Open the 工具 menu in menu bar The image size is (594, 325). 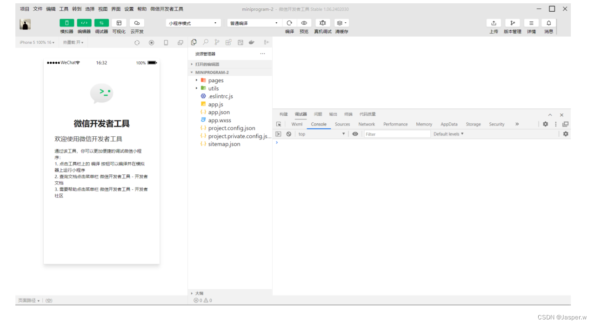[x=64, y=9]
